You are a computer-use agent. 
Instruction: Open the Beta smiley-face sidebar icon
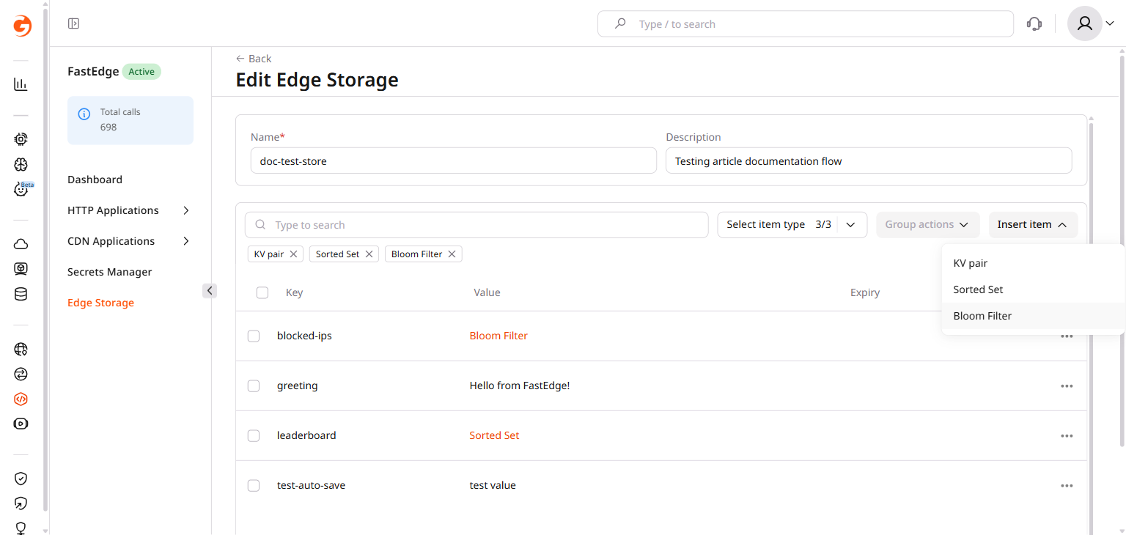[22, 189]
